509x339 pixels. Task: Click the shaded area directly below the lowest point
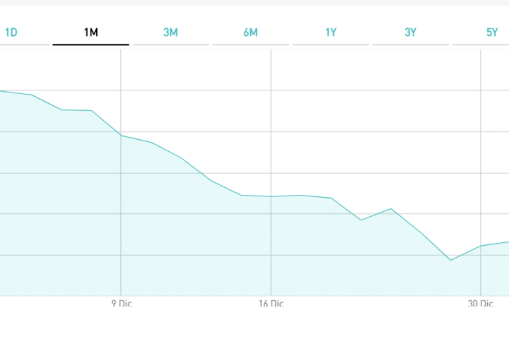451,279
